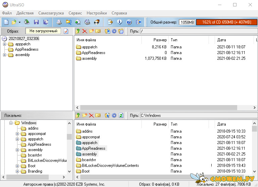Screen dimensions: 258x187
Task: Select bcastdvr folder in local tree
Action: (35, 155)
